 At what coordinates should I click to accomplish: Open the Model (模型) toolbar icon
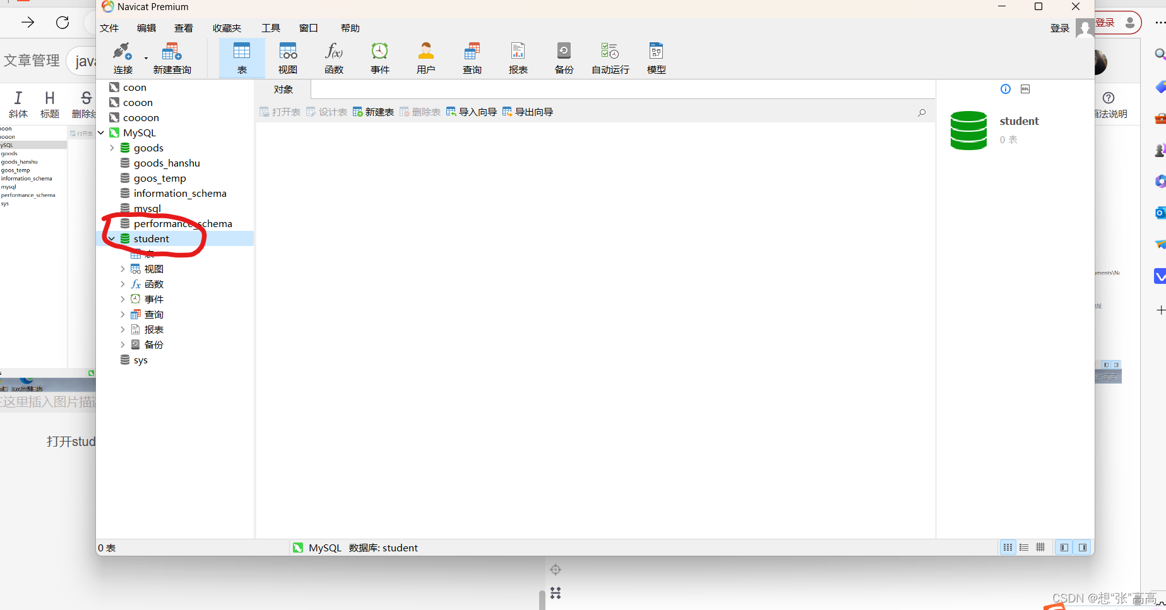click(657, 58)
